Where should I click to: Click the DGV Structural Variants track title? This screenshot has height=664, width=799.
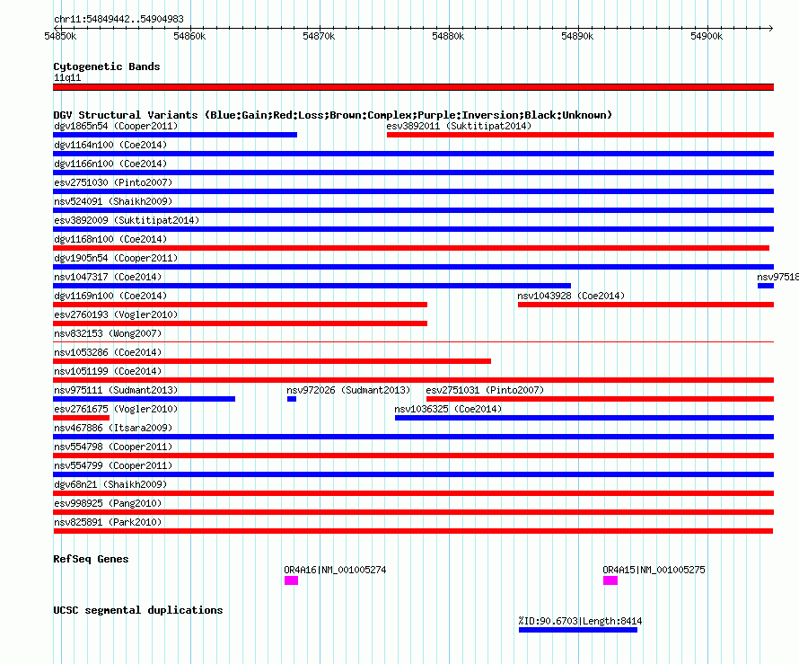[332, 115]
